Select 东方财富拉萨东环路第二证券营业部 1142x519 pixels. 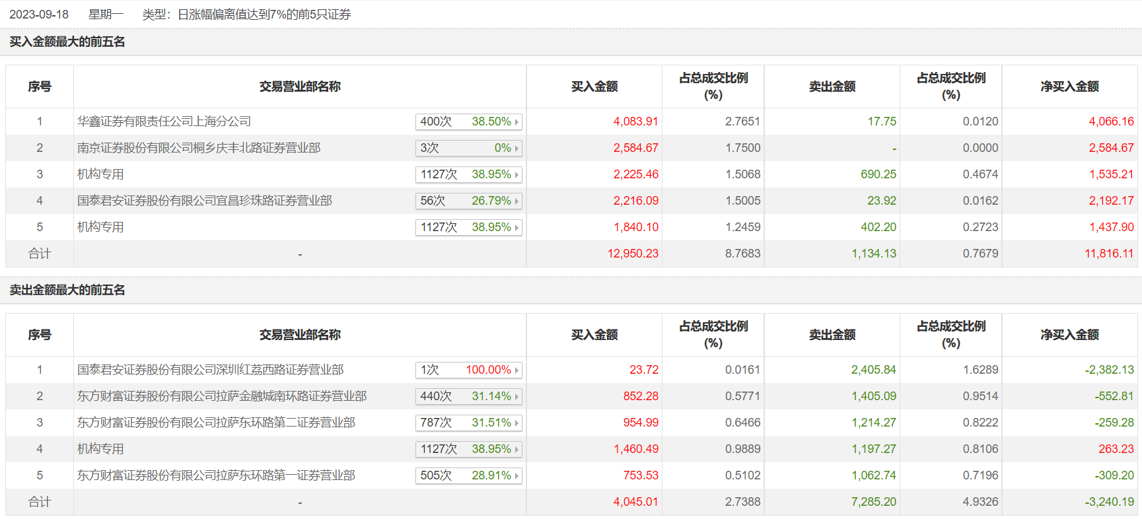(216, 423)
